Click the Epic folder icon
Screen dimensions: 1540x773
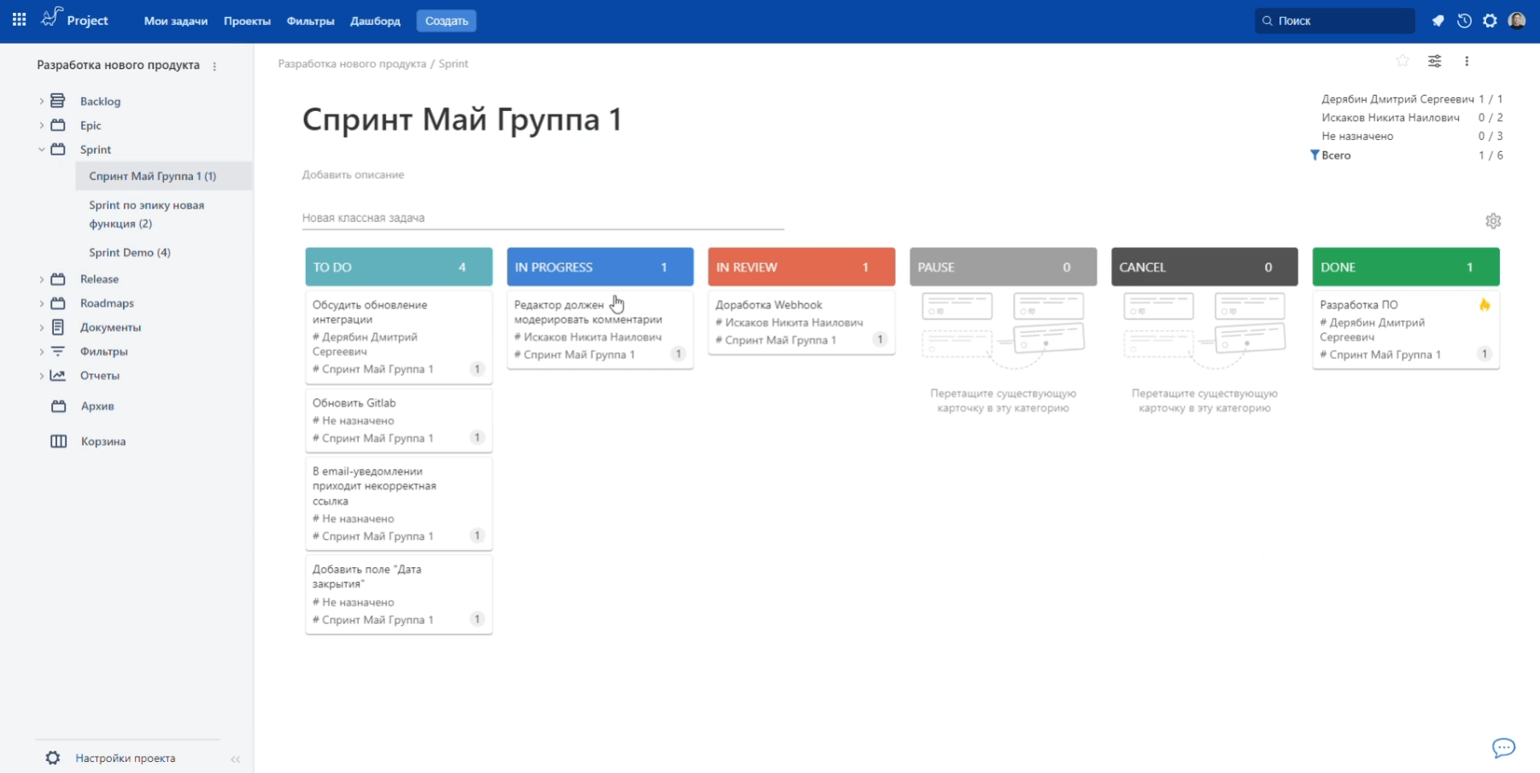[x=58, y=125]
